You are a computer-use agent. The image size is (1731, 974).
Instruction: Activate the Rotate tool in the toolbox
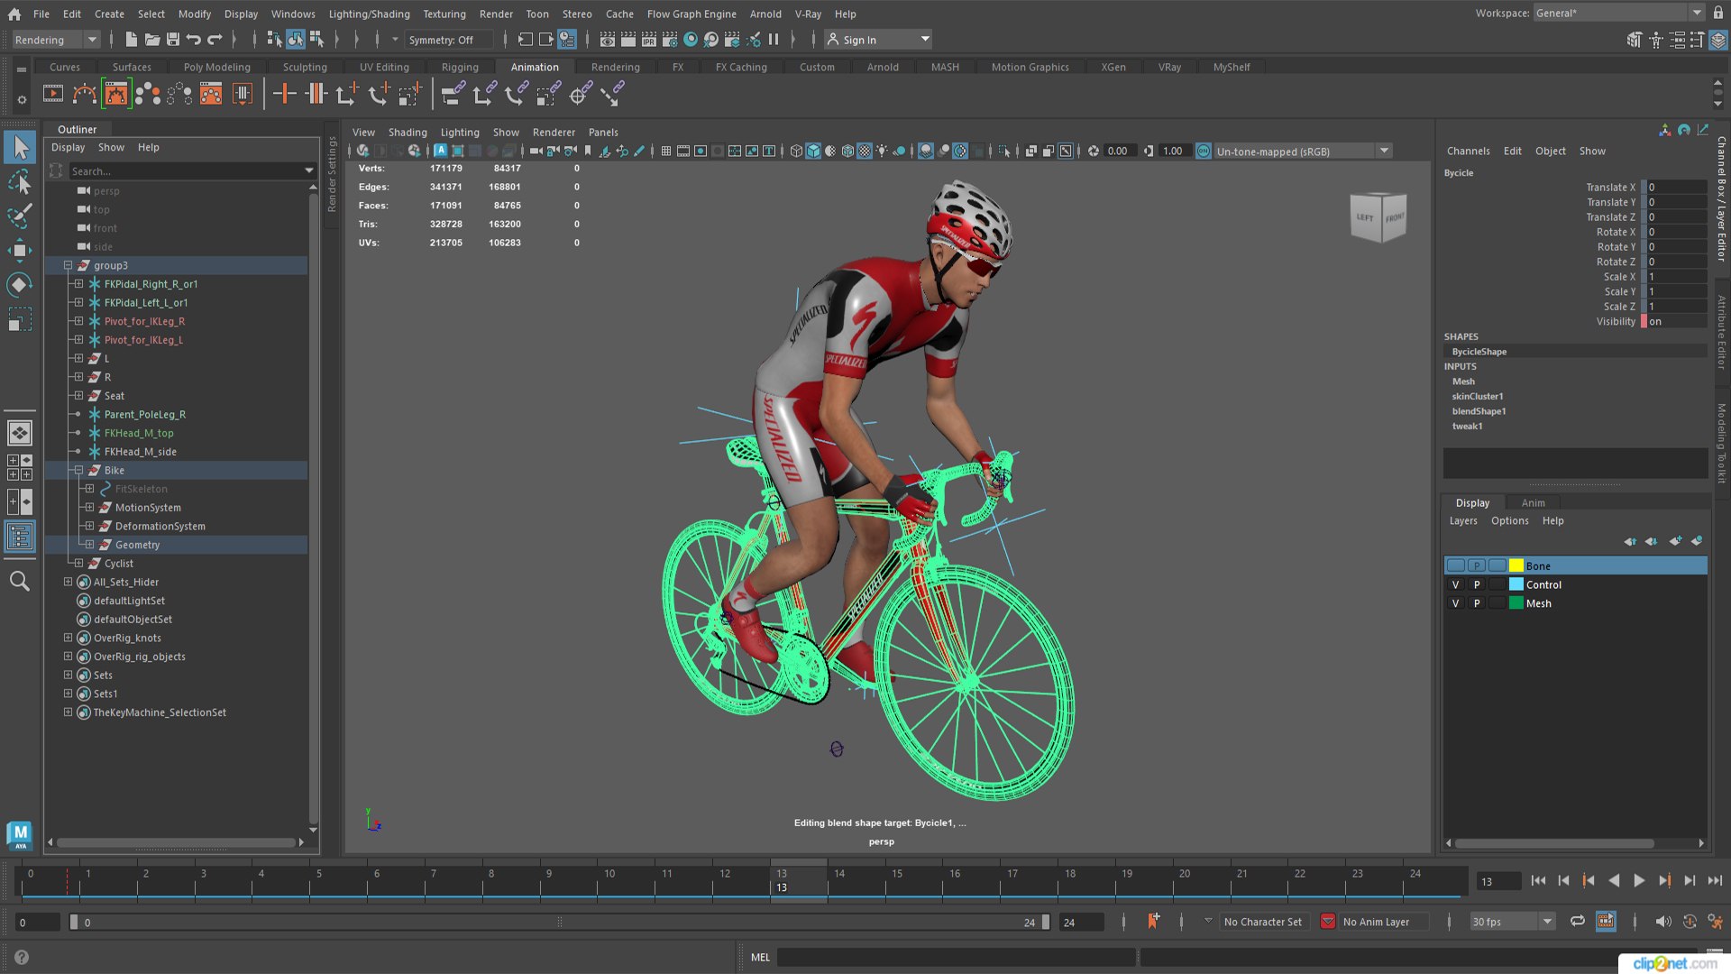point(20,285)
